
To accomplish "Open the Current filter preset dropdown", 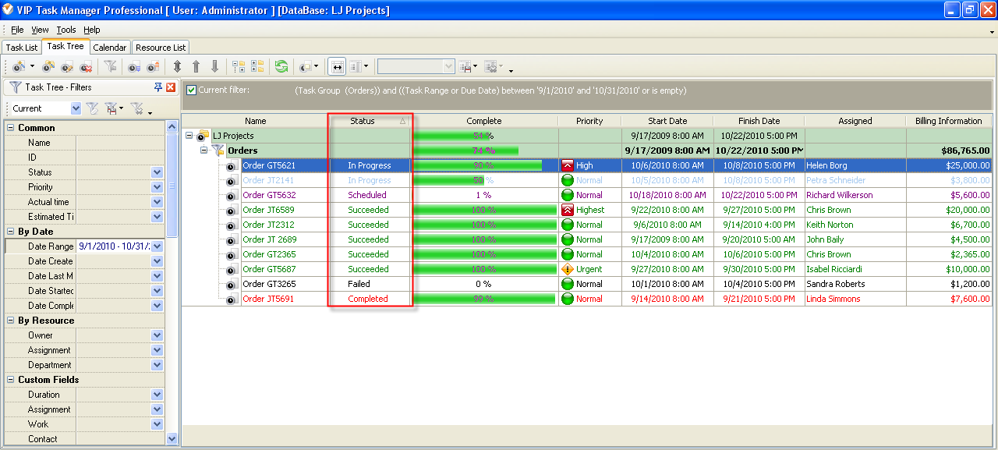I will tap(76, 108).
